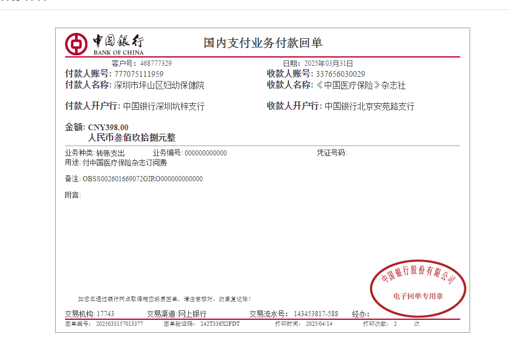Select the title 国内支付业务付款回单
The height and width of the screenshot is (355, 510).
tap(263, 43)
